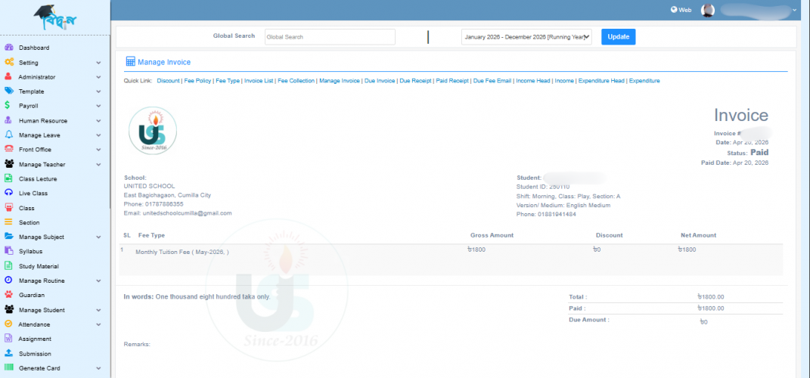Click the Human Resource icon
Viewport: 810px width, 378px height.
(x=8, y=120)
